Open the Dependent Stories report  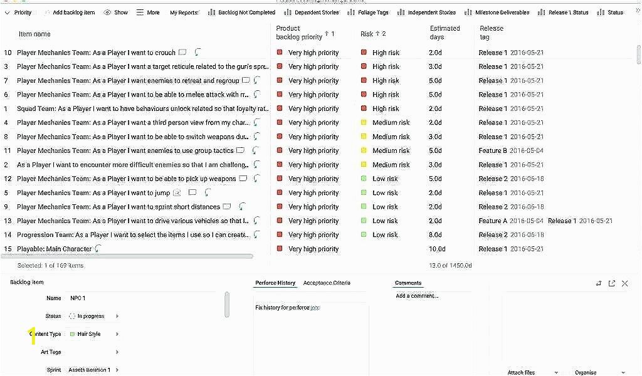point(312,13)
